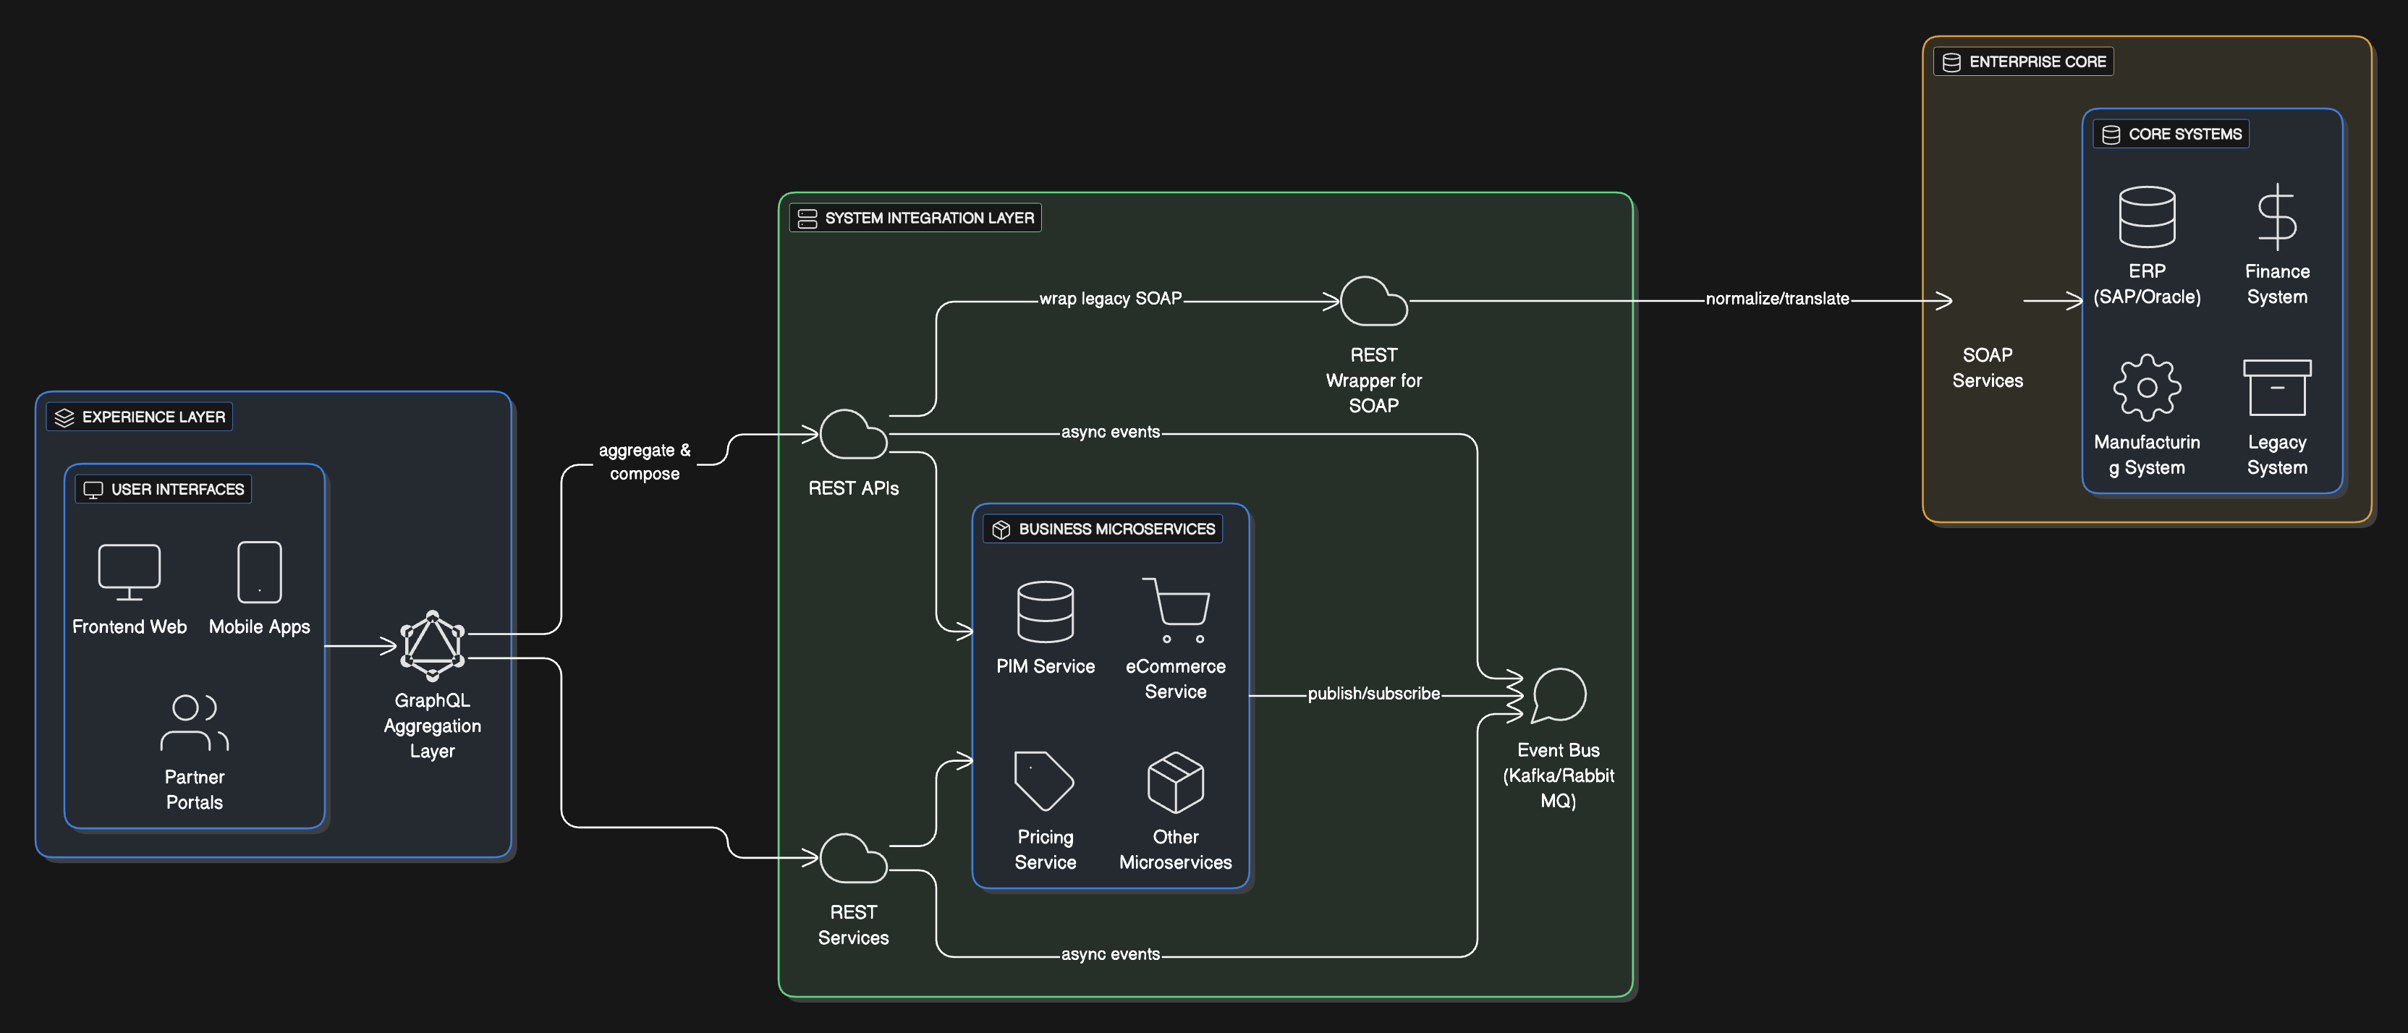Select the CORE SYSTEMS group title
This screenshot has height=1033, width=2408.
2184,135
